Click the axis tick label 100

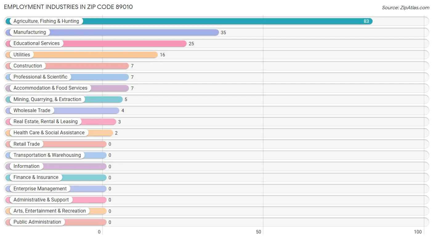pyautogui.click(x=418, y=232)
